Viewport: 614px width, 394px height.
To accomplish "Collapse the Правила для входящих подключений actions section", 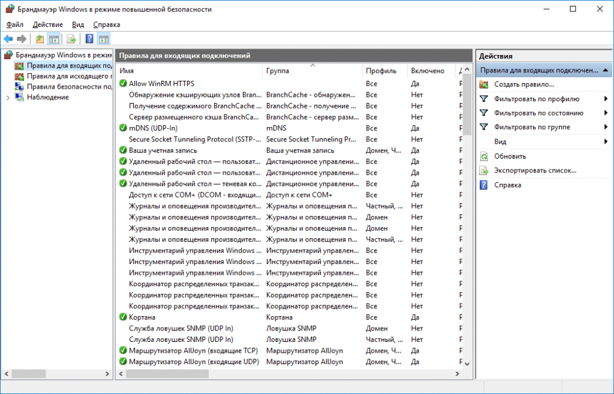I will [606, 70].
